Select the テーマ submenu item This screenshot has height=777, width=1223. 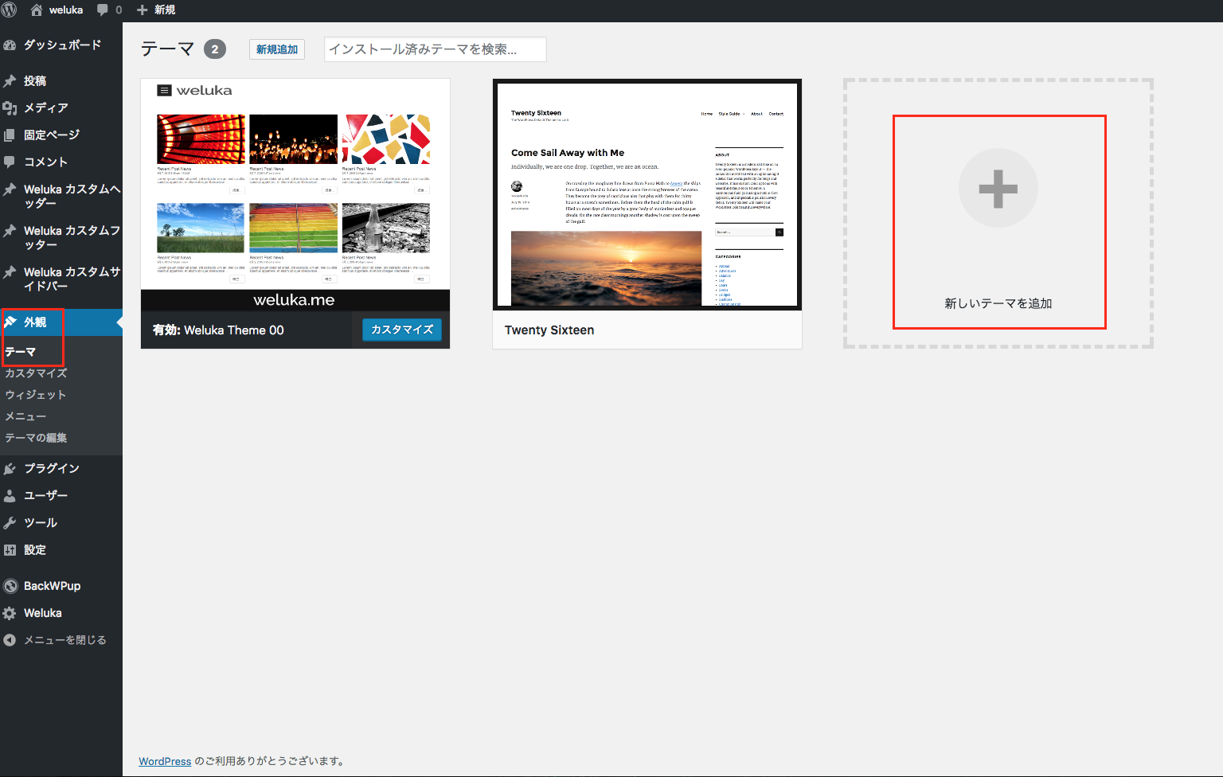(21, 352)
